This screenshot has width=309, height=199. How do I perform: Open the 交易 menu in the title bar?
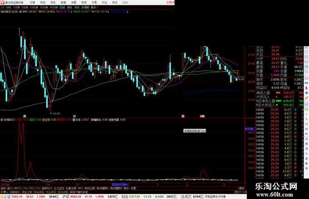pyautogui.click(x=94, y=3)
